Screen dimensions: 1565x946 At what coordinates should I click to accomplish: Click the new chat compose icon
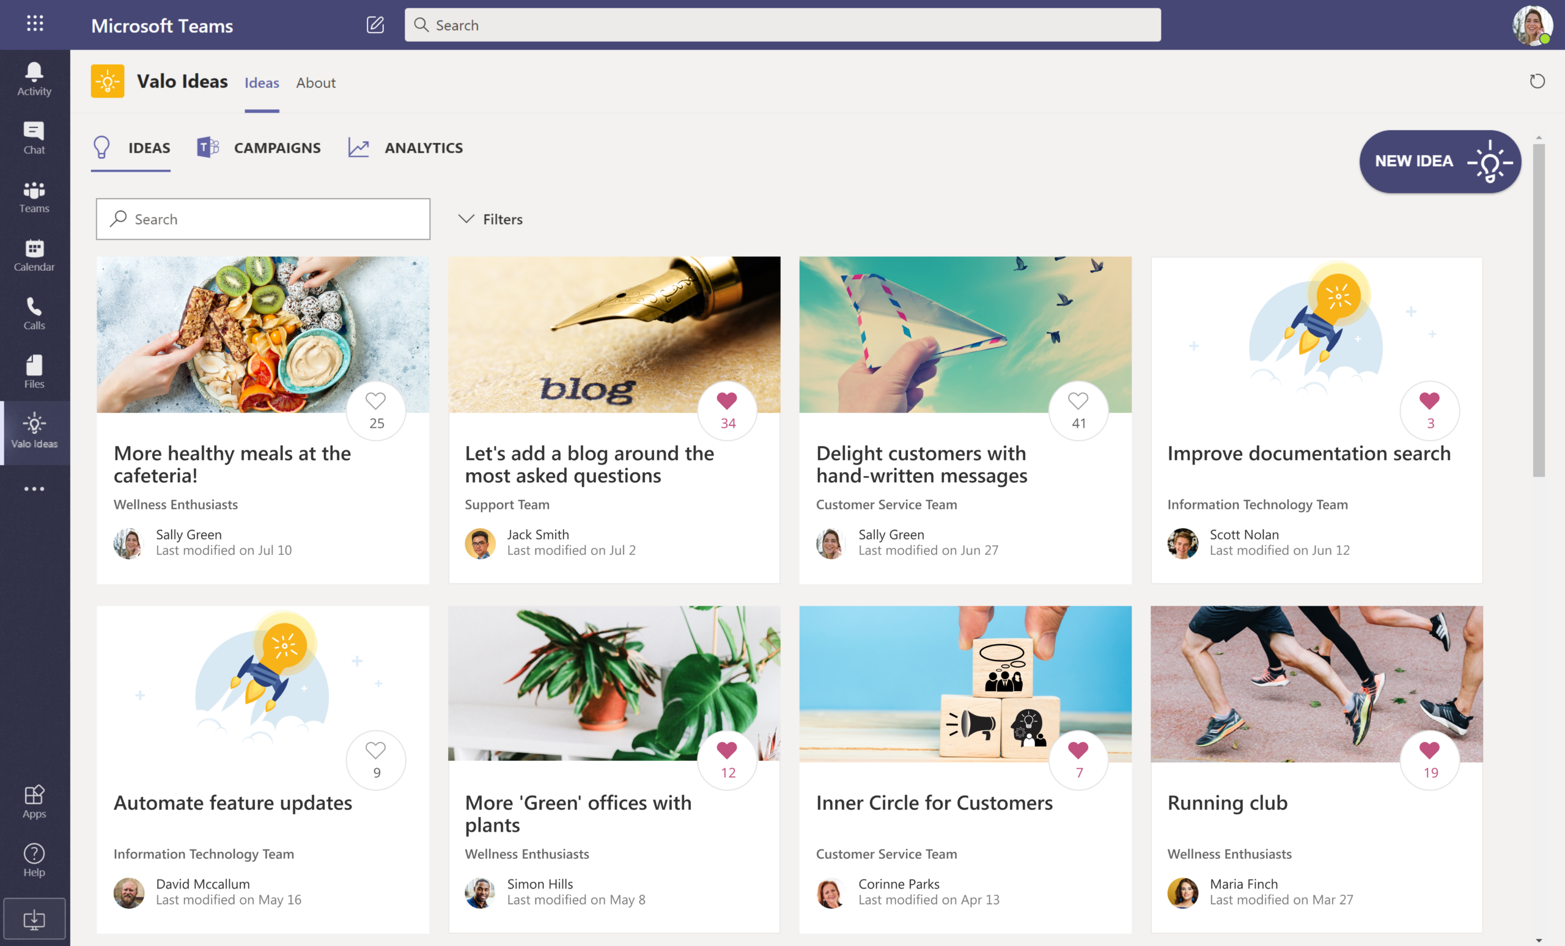click(x=375, y=25)
